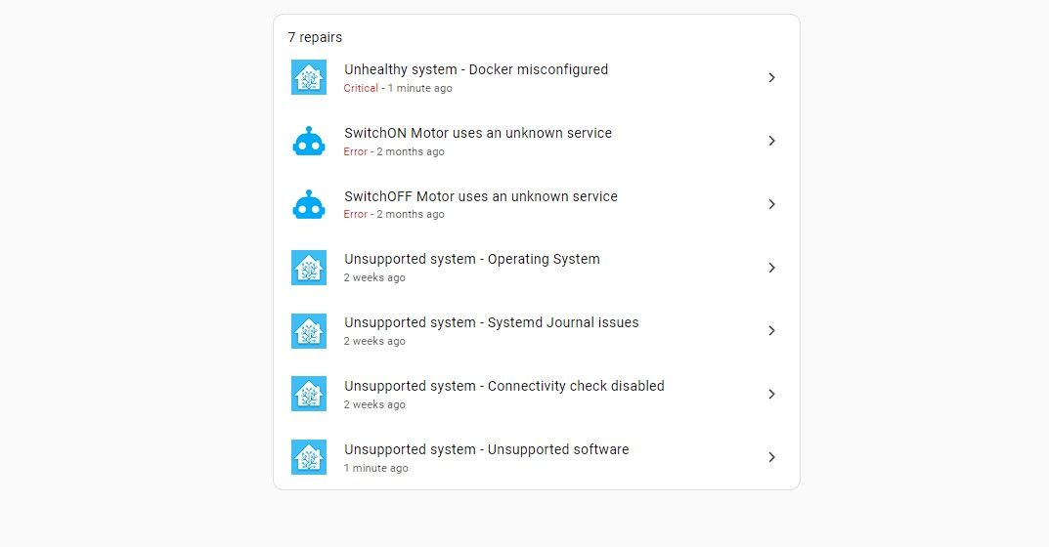Click the robot icon for SwitchON Motor
This screenshot has height=547, width=1049.
point(309,141)
